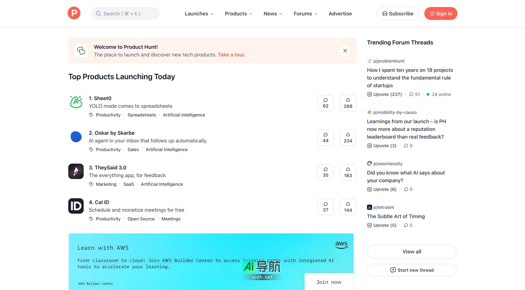525x290 pixels.
Task: Upvote the problemhunt thread with 237 votes
Action: click(x=385, y=94)
